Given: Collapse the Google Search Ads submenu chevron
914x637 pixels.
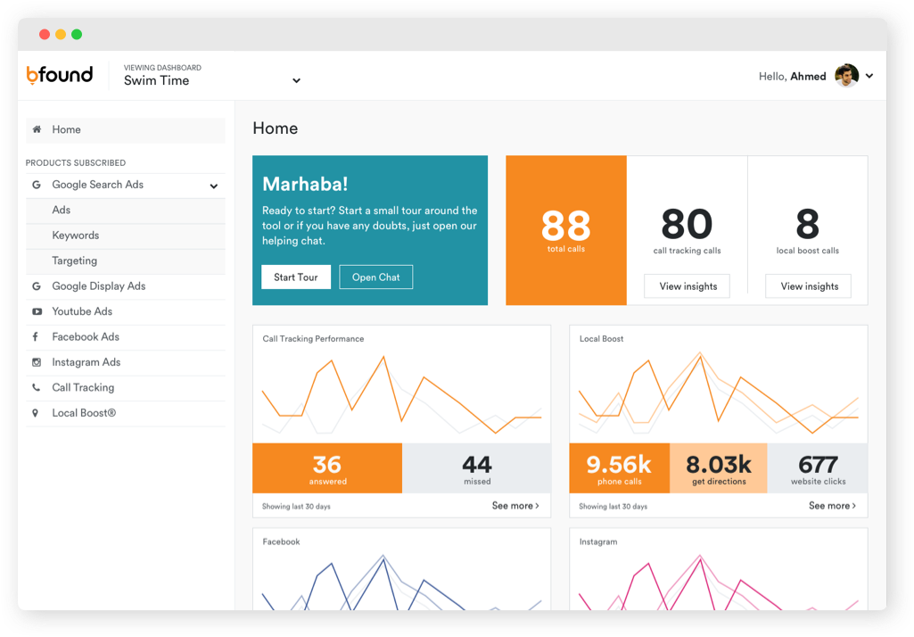Looking at the screenshot, I should (214, 186).
